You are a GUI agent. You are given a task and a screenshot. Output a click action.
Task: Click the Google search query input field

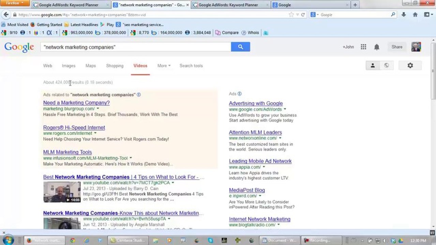(136, 47)
